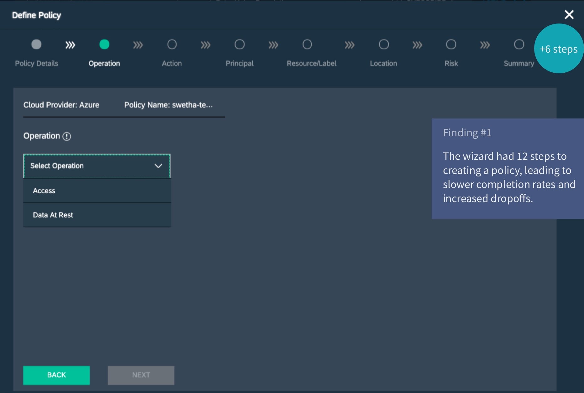Close the Define Policy dialog
The height and width of the screenshot is (393, 584).
pyautogui.click(x=569, y=15)
